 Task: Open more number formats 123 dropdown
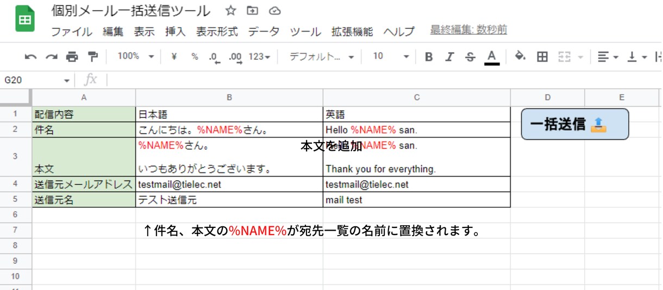pos(259,57)
